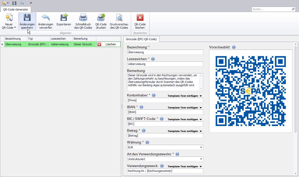Select the Überweisung cell in the table
This screenshot has height=177, width=299.
pyautogui.click(x=16, y=44)
